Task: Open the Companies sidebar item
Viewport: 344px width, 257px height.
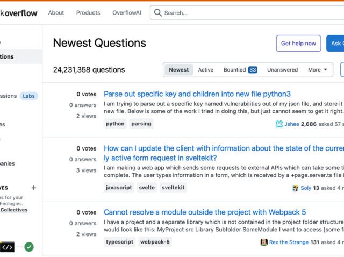Action: coord(7,163)
